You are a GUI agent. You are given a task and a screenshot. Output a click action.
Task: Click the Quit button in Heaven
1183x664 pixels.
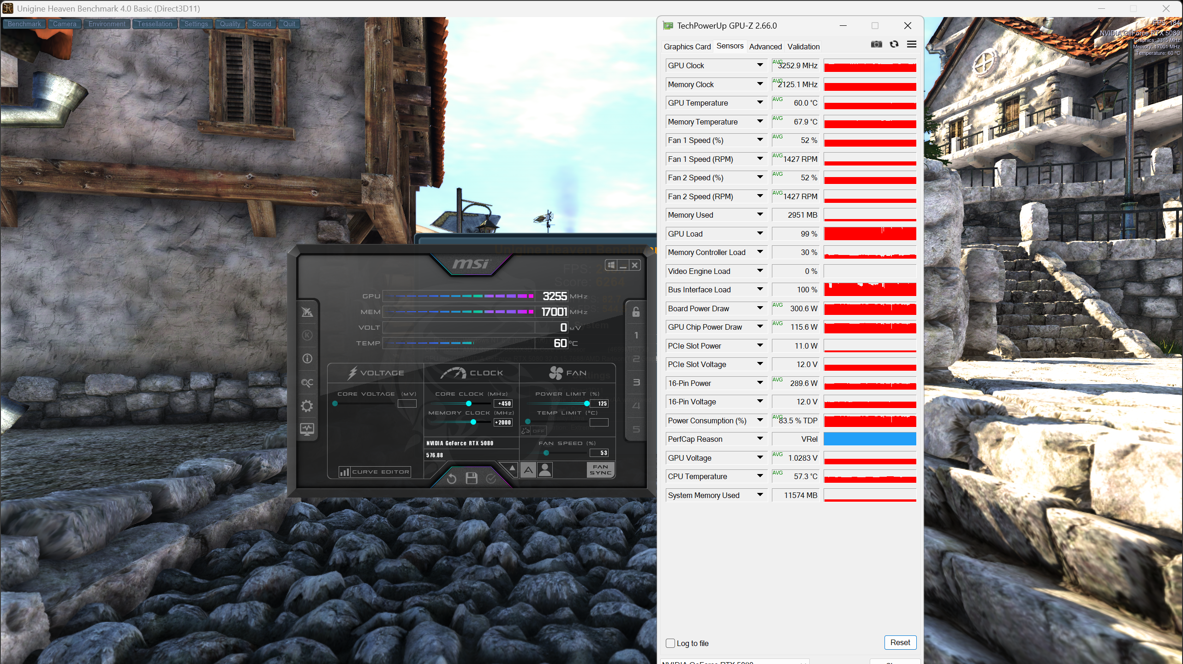click(289, 24)
